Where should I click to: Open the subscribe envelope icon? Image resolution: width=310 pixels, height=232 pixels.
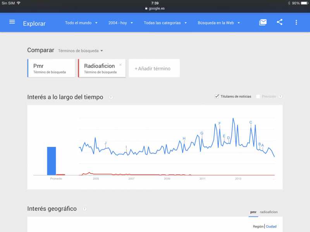pos(263,22)
